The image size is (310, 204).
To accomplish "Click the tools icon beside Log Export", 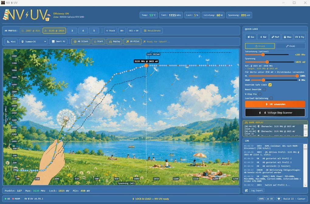I will coord(246,190).
